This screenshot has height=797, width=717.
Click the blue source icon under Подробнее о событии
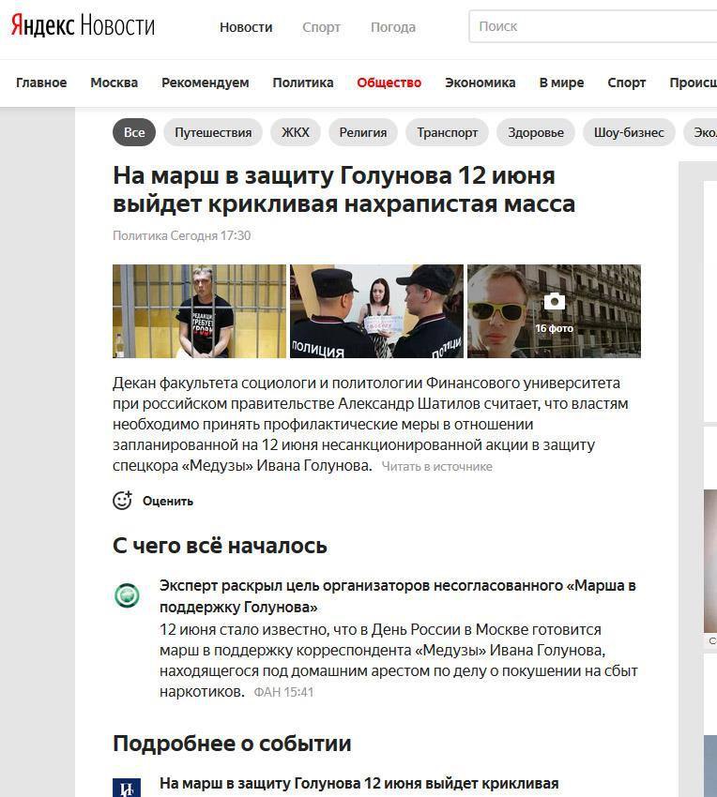coord(128,788)
